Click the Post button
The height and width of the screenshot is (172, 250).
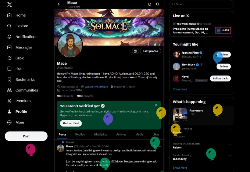[26, 136]
